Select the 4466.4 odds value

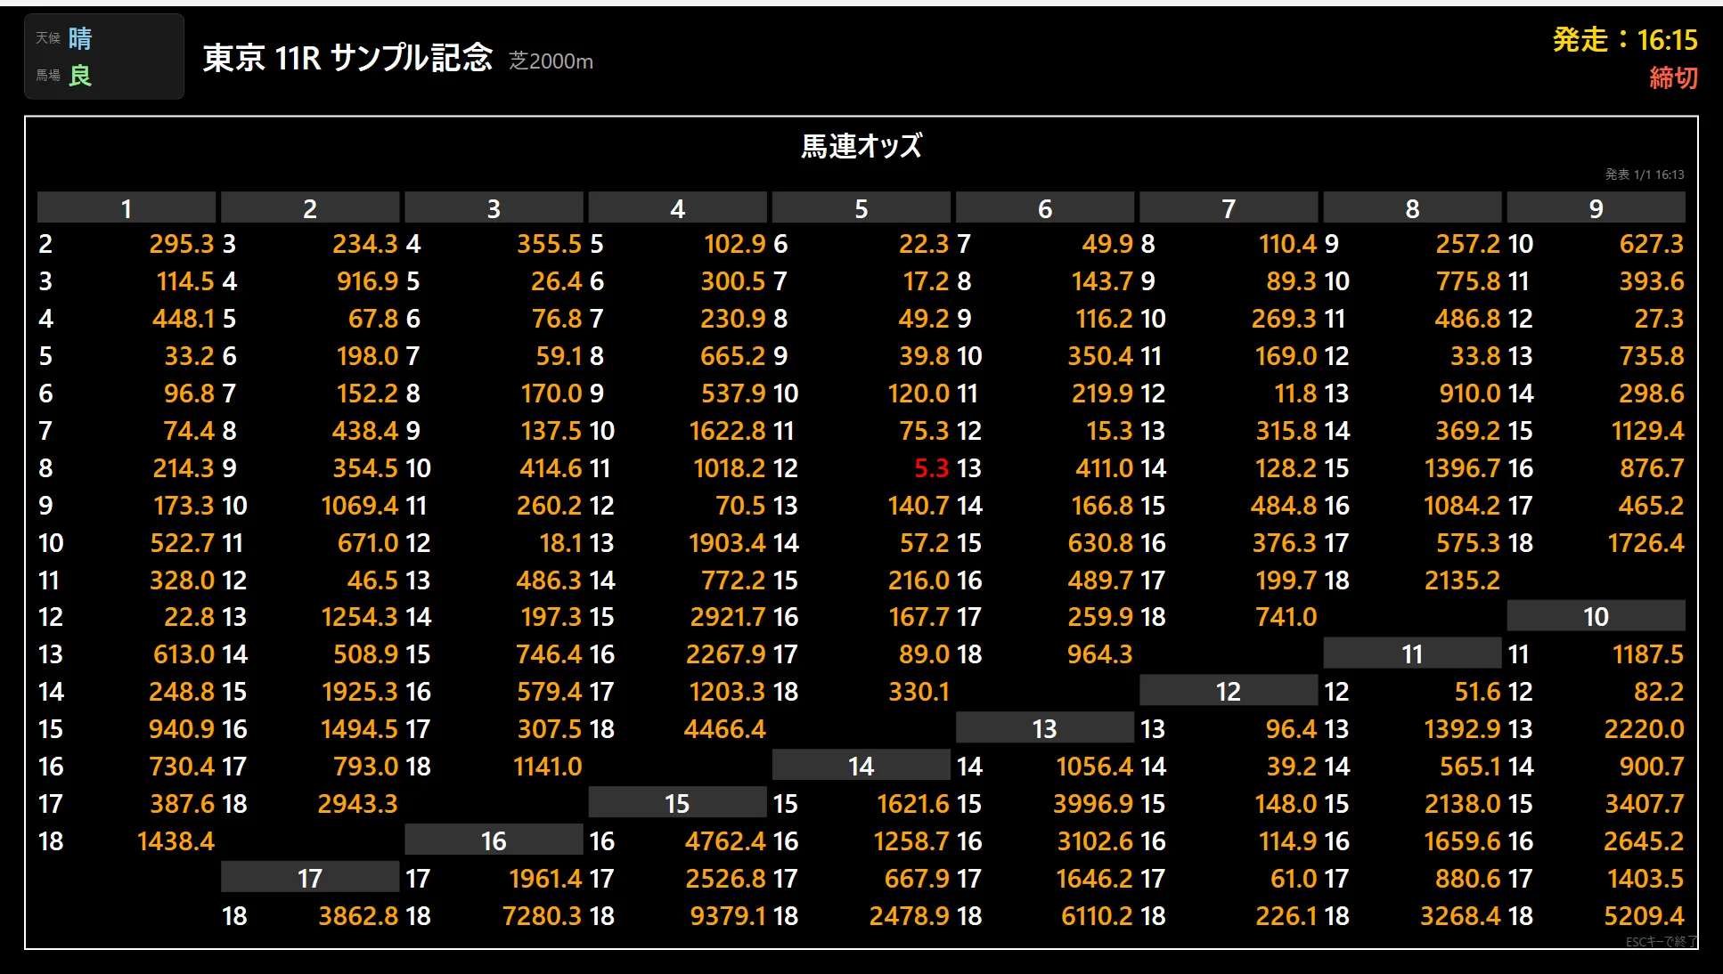tap(724, 728)
